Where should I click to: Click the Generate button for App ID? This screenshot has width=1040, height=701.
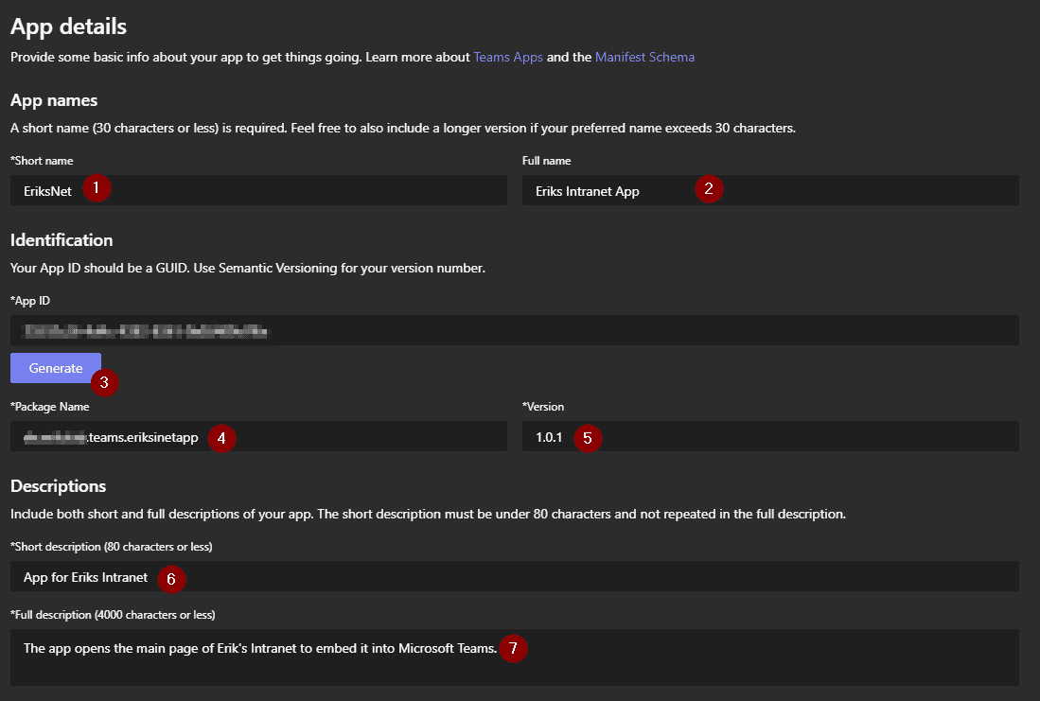click(55, 367)
